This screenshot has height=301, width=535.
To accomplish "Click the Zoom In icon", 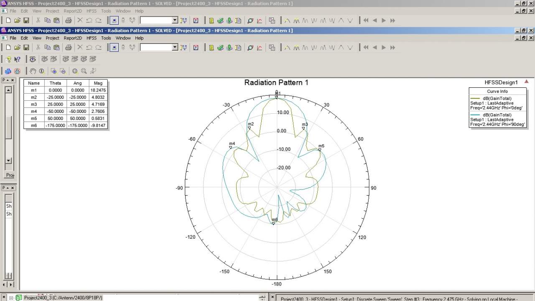I will click(x=53, y=71).
